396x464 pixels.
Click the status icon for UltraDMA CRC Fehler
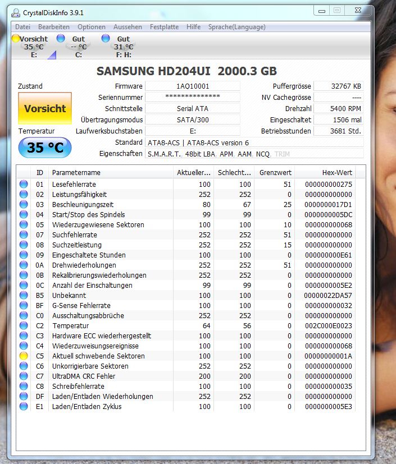[x=24, y=376]
